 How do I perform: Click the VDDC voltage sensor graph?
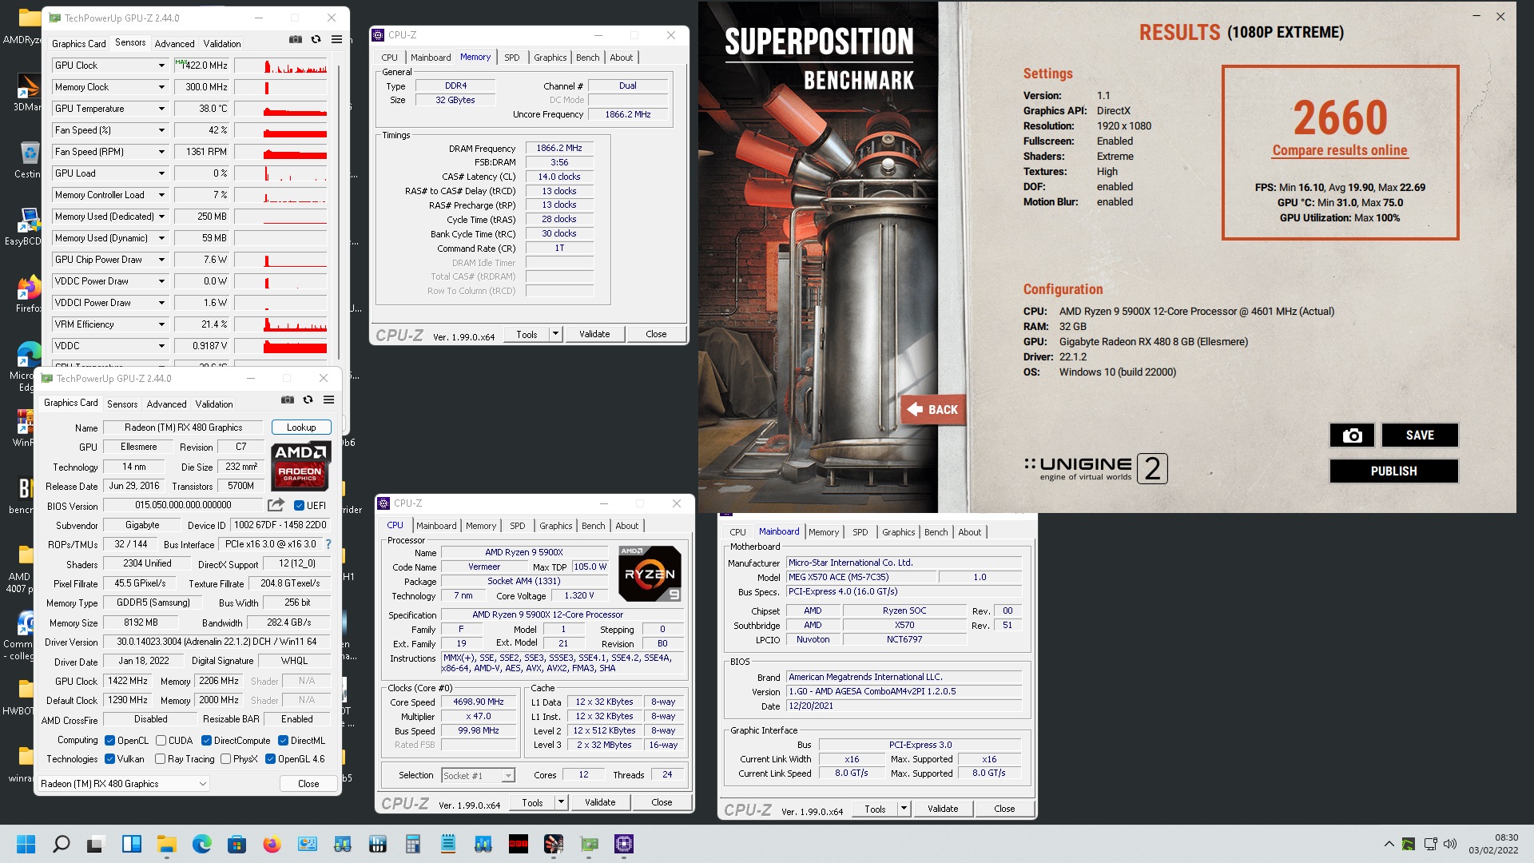(280, 346)
